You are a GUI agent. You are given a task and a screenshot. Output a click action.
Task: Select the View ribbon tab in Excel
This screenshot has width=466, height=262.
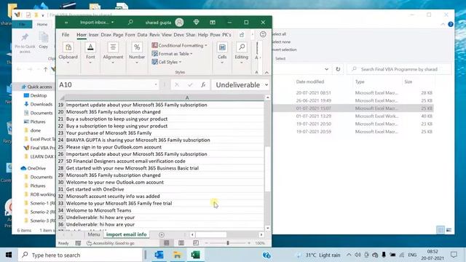coord(167,35)
